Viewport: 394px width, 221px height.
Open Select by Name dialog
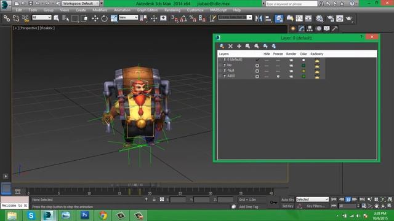pos(66,18)
